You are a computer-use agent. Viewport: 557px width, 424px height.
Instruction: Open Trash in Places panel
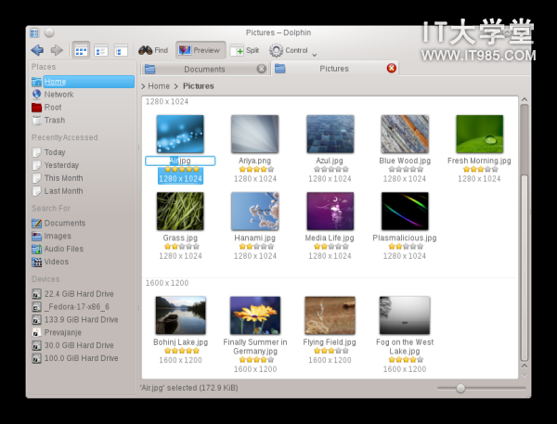pyautogui.click(x=83, y=120)
